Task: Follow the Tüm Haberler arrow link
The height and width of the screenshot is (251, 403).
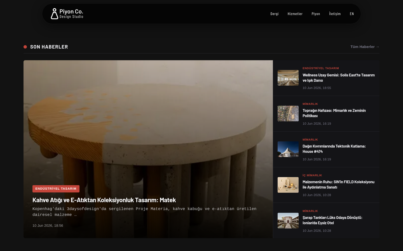Action: click(365, 47)
